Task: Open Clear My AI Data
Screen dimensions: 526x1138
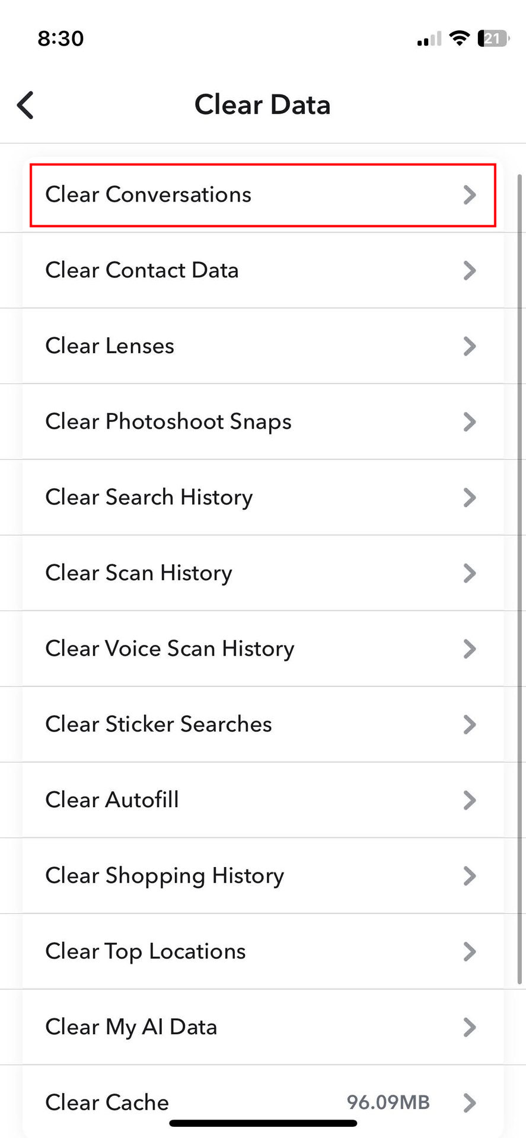Action: pos(263,1027)
